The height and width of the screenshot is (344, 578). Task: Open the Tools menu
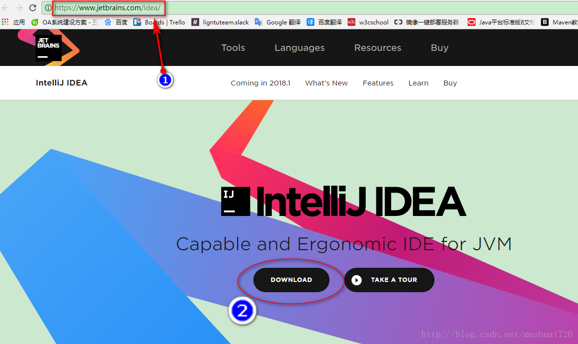[233, 47]
